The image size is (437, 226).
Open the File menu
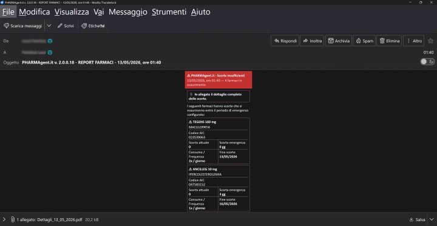(8, 12)
